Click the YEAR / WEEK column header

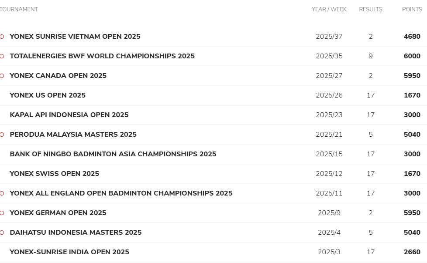coord(329,9)
